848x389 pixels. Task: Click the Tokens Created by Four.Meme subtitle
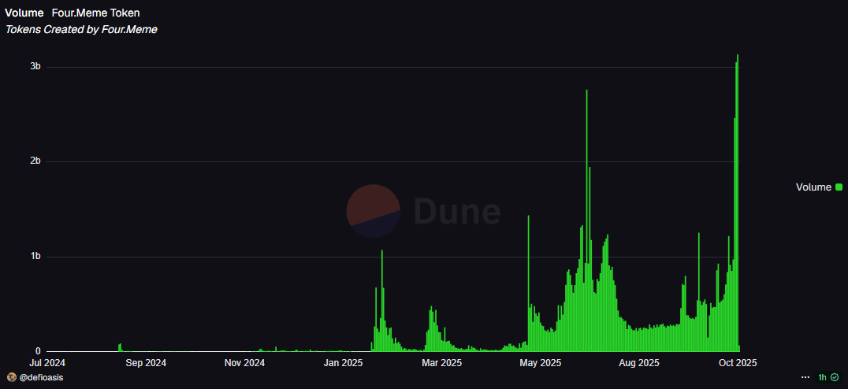pyautogui.click(x=82, y=29)
